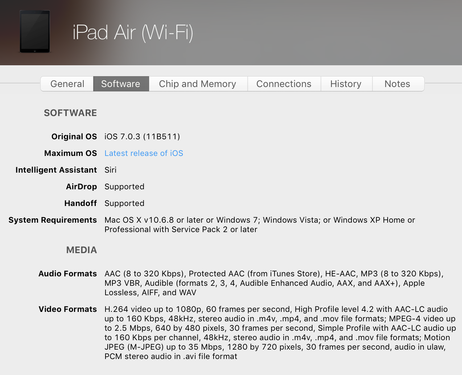This screenshot has height=375, width=462.
Task: Click the iPad Air device image
Action: (35, 32)
